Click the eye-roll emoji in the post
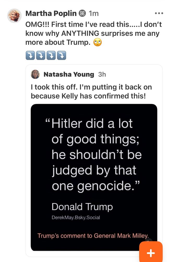This screenshot has width=170, height=262. 97,42
